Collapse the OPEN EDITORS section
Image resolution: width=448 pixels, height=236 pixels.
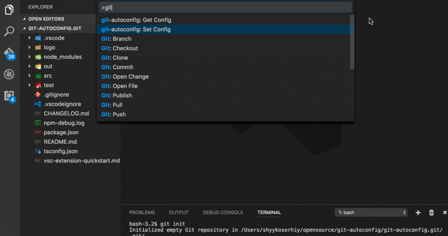(24, 19)
